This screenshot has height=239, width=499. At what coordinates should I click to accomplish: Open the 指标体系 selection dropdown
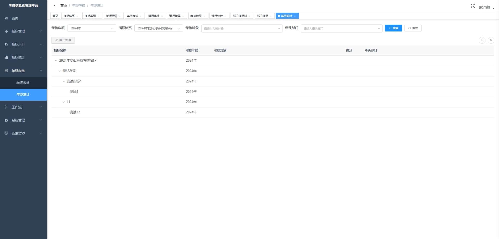tap(159, 28)
